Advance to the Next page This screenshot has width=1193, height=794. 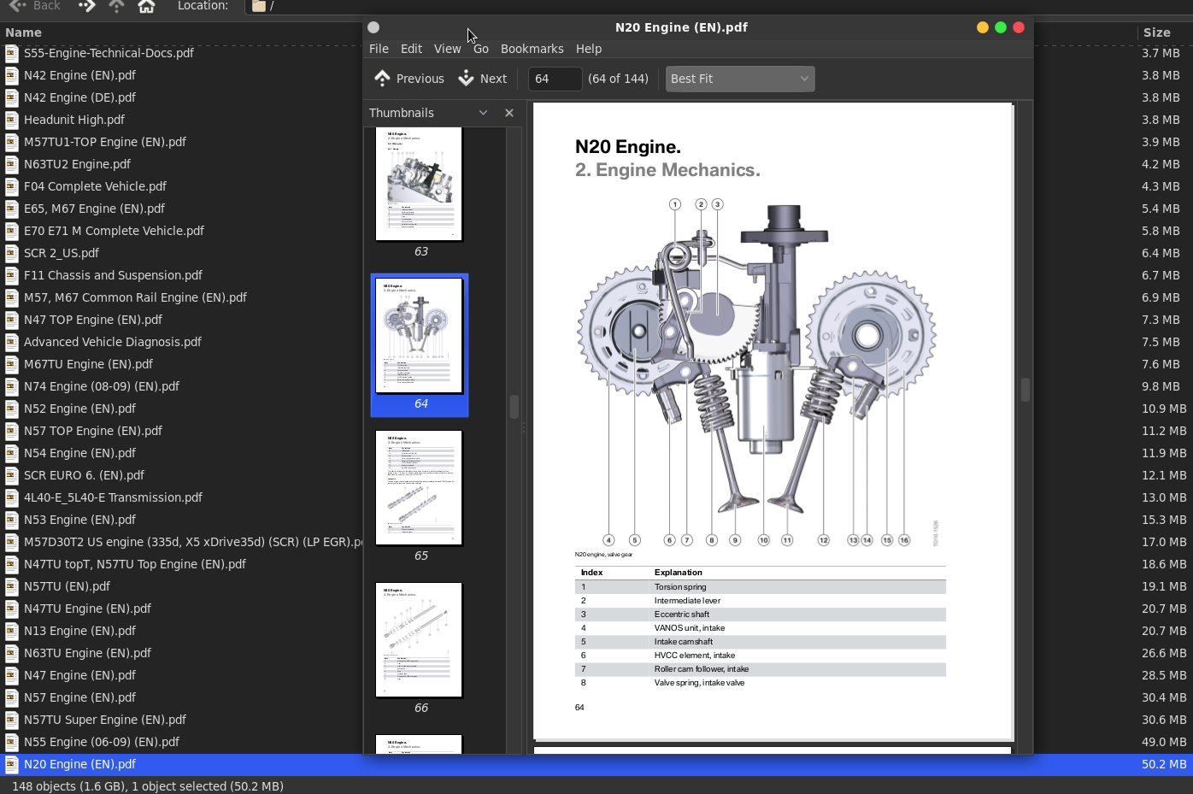[x=483, y=79]
